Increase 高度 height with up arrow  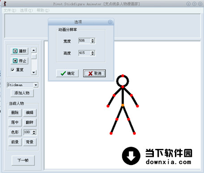click(93, 52)
